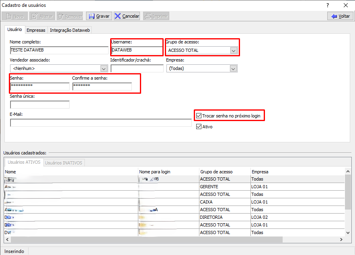The height and width of the screenshot is (255, 355).
Task: Switch to the Usuário tab
Action: click(15, 29)
